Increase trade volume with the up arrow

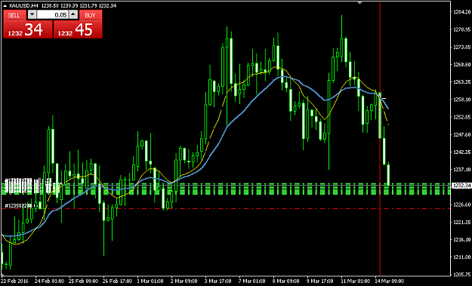(x=73, y=15)
